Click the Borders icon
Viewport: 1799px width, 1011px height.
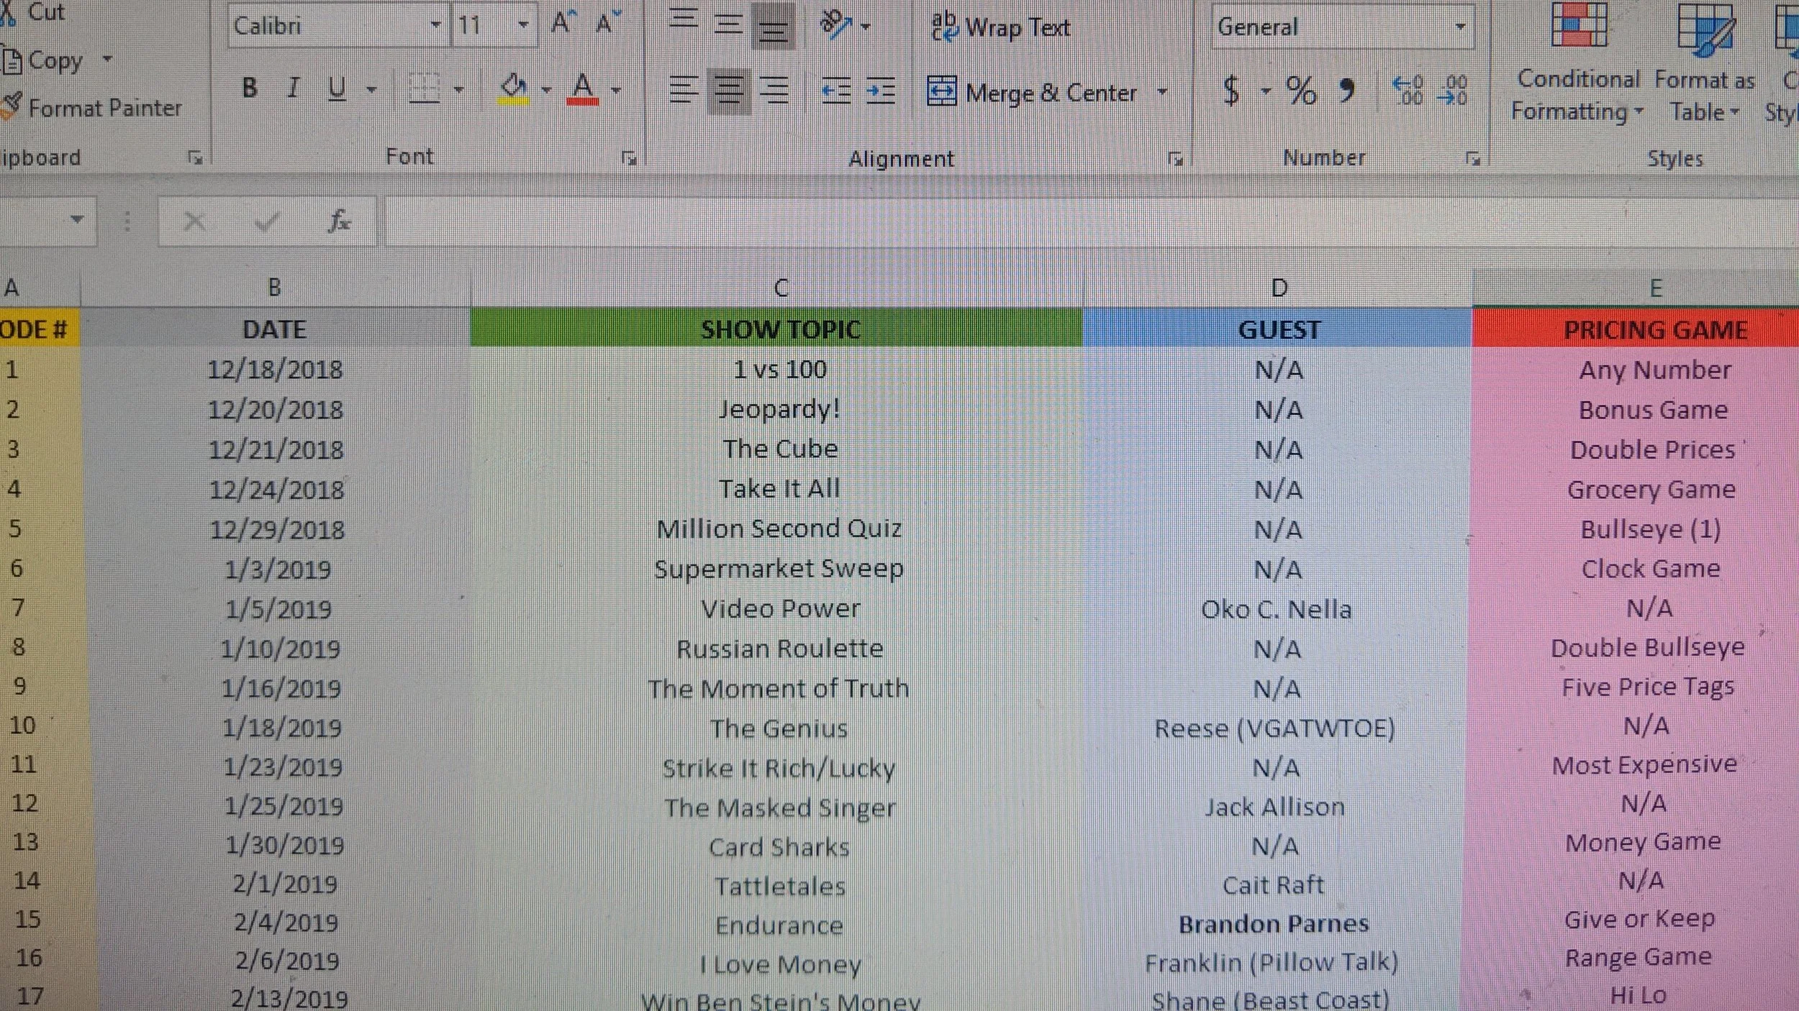425,90
